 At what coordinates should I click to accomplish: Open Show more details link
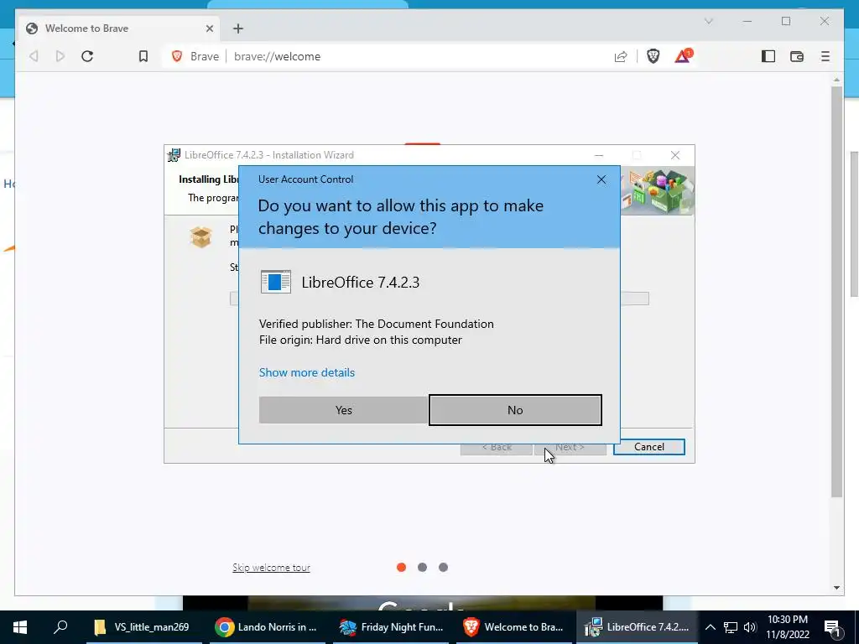click(307, 372)
